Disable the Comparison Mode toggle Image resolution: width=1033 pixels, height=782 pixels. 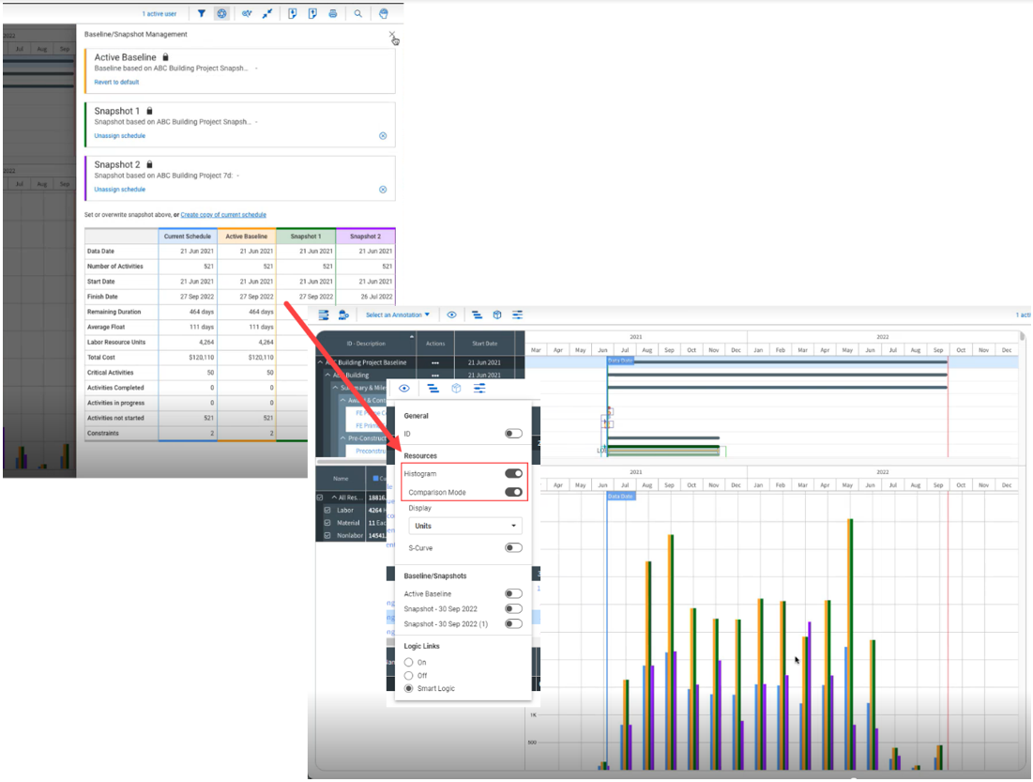click(513, 492)
